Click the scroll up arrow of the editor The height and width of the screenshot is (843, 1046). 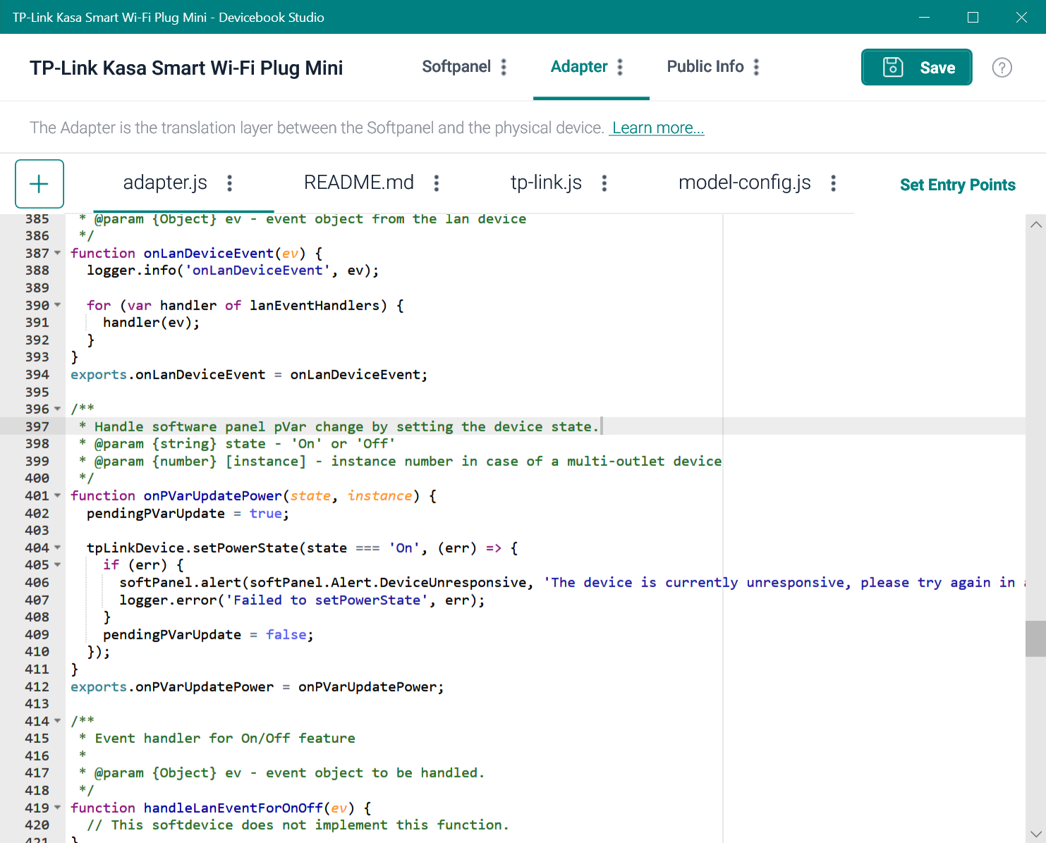point(1035,225)
